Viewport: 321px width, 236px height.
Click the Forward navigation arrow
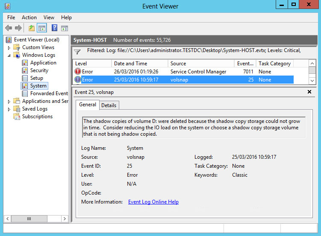[18, 28]
